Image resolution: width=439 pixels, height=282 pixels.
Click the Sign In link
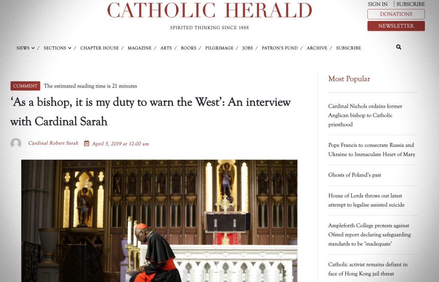click(x=377, y=4)
